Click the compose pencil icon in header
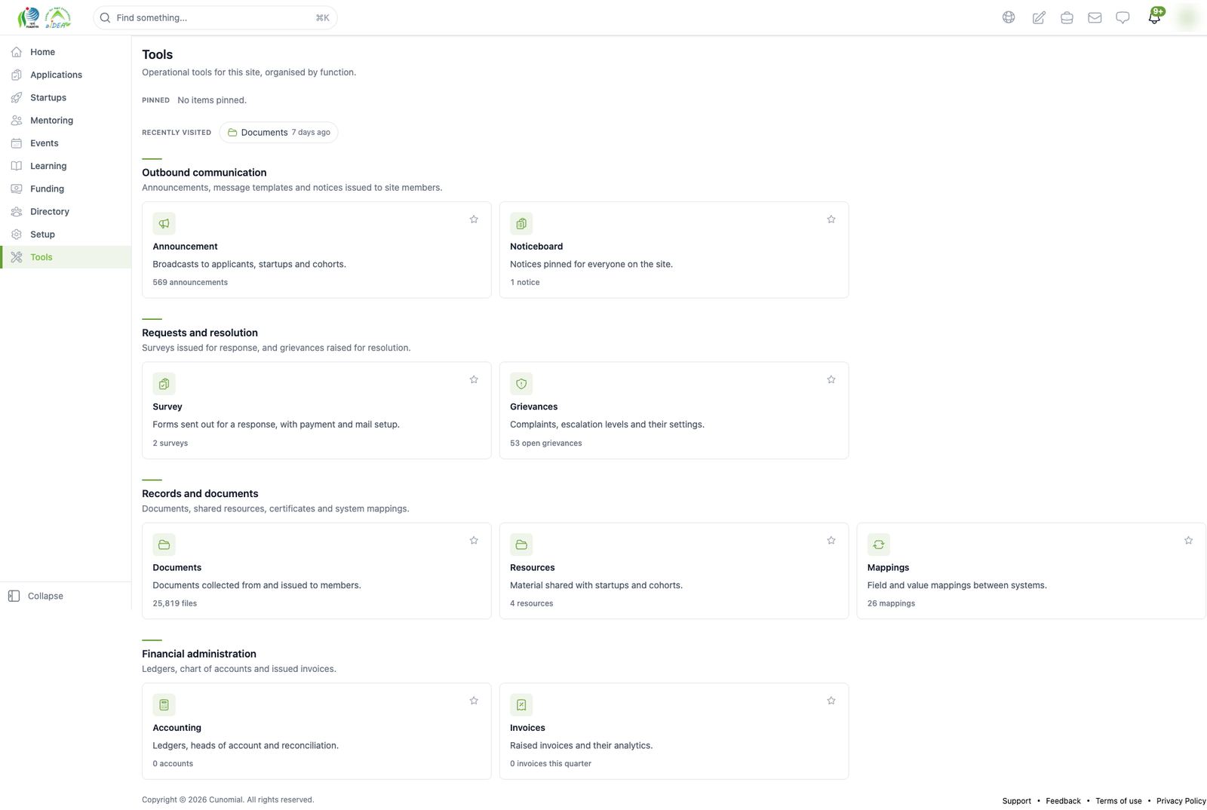Image resolution: width=1207 pixels, height=810 pixels. coord(1039,17)
